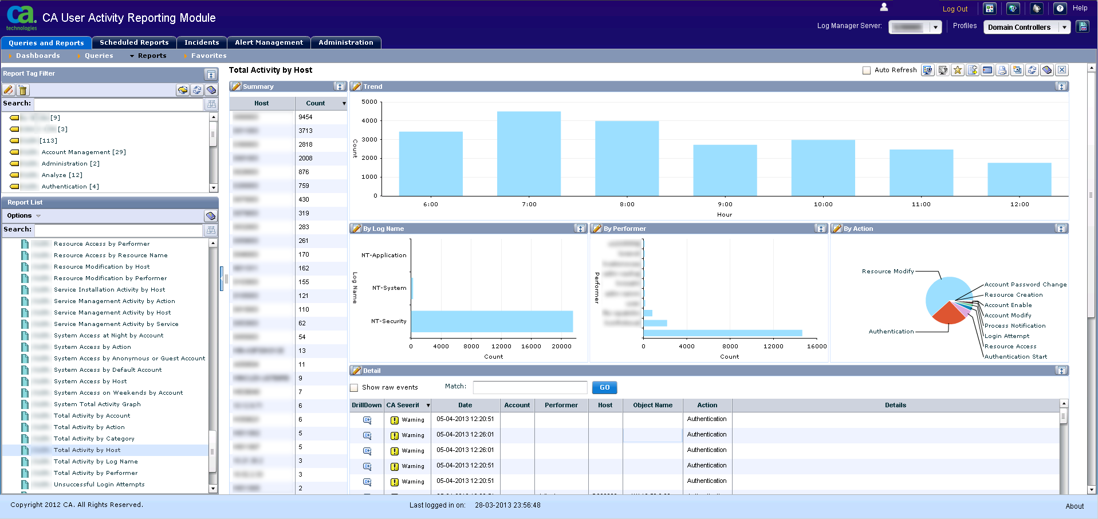Open the diagram icon next to Log Out
The height and width of the screenshot is (519, 1098).
click(x=990, y=9)
